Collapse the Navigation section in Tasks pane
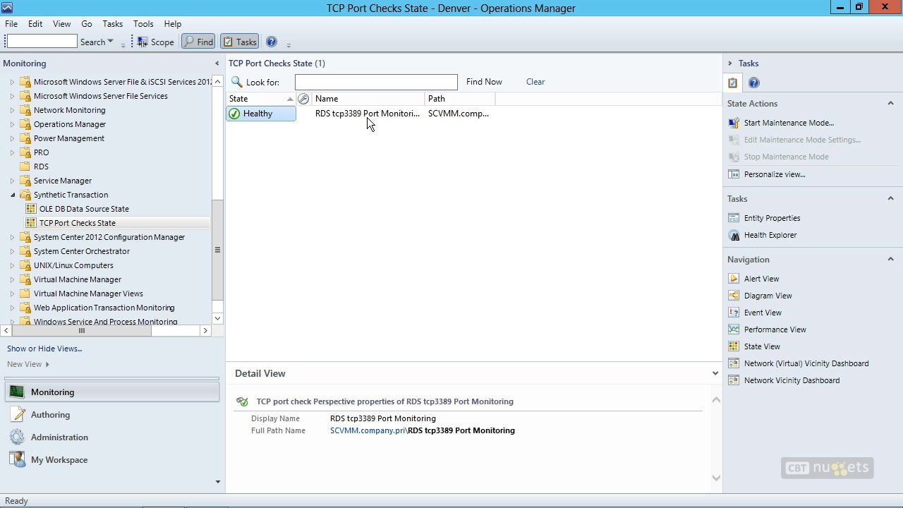Image resolution: width=903 pixels, height=508 pixels. click(x=890, y=259)
